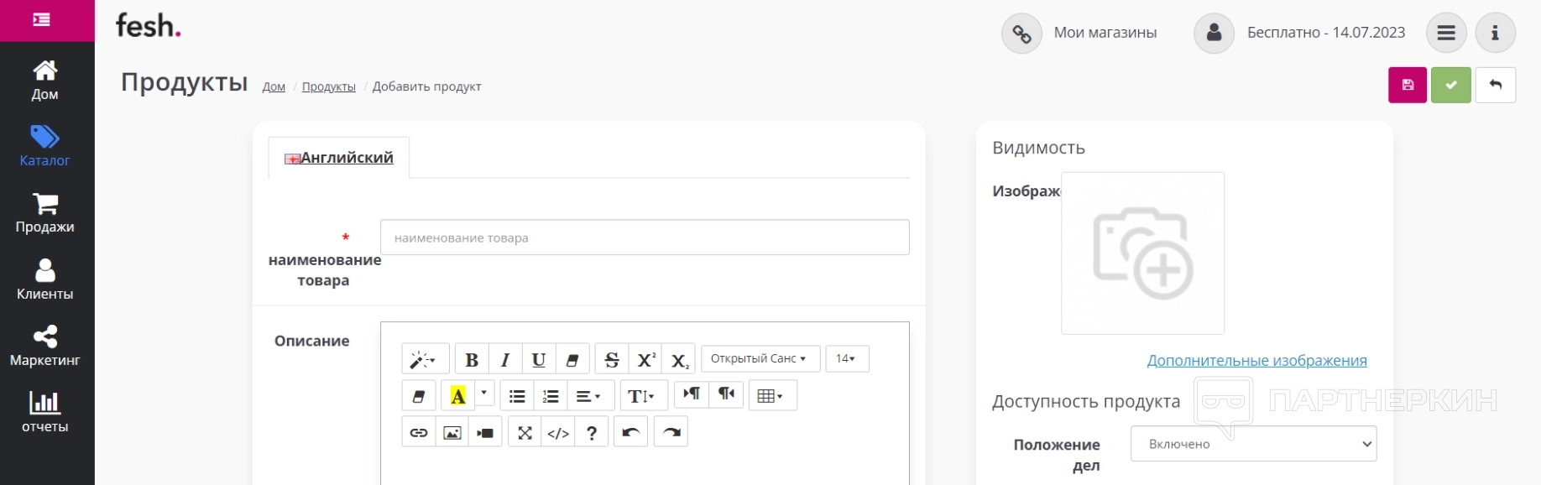Open the product status dropdown showing Включено

pyautogui.click(x=1253, y=444)
